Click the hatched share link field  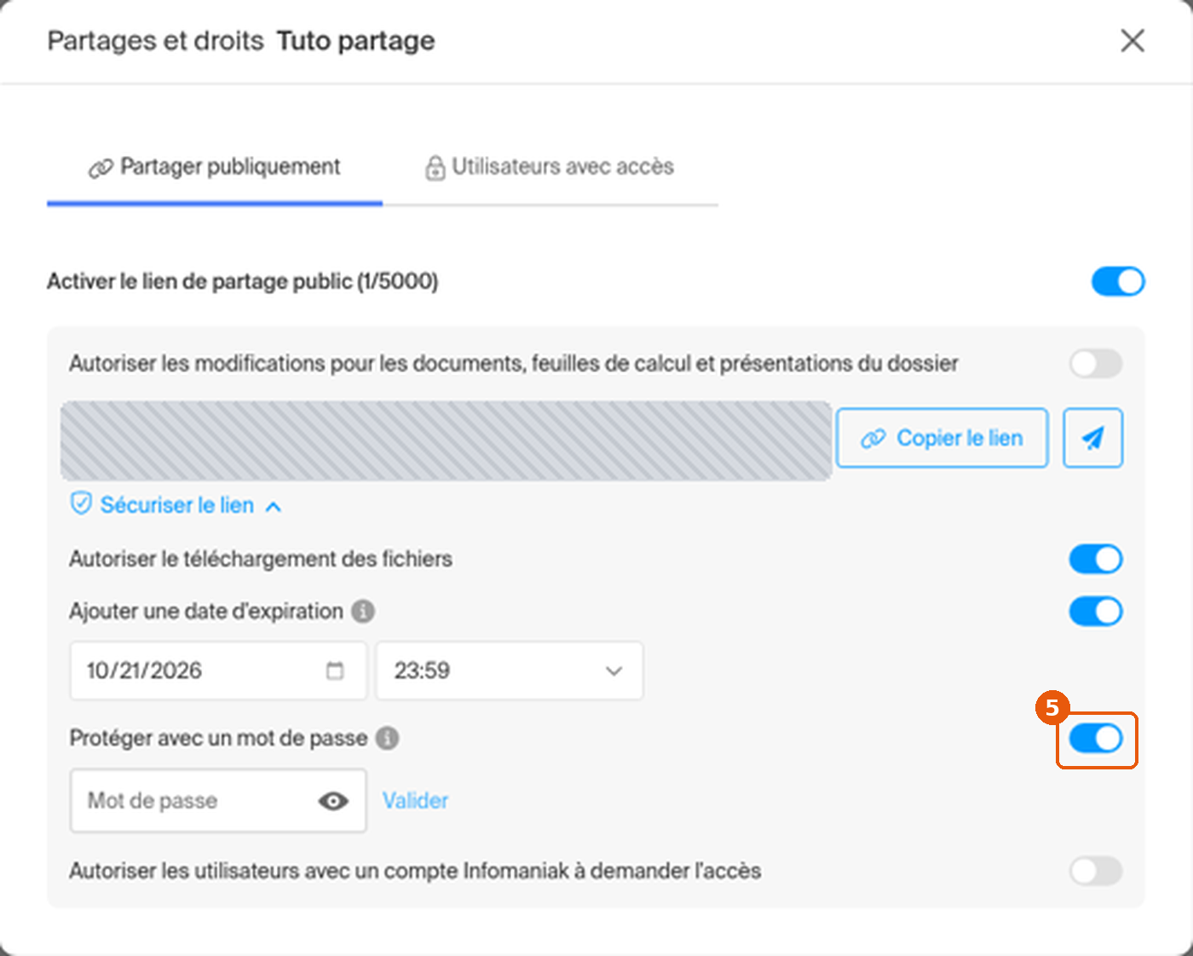(447, 441)
